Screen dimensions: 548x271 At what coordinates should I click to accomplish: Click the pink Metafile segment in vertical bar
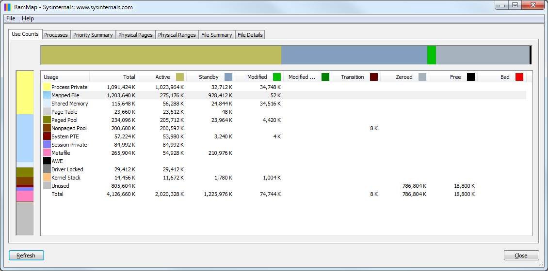pyautogui.click(x=25, y=196)
